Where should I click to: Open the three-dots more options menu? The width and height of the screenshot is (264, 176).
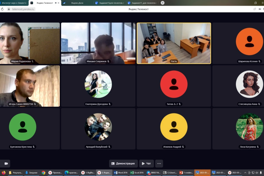click(159, 163)
